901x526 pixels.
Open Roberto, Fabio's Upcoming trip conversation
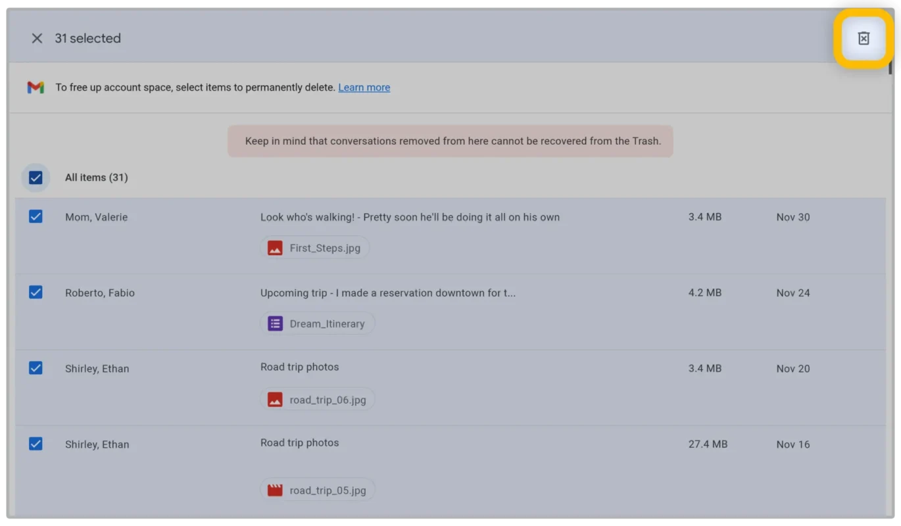(x=388, y=293)
